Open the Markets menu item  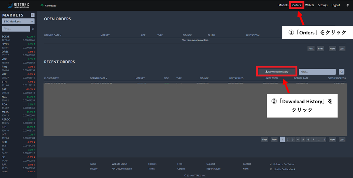283,5
